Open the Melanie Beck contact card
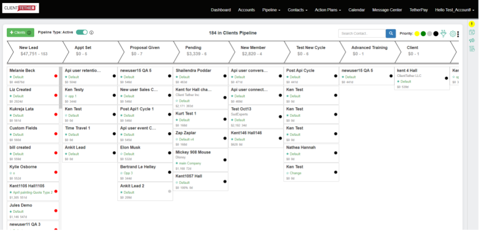479x231 pixels. click(33, 76)
